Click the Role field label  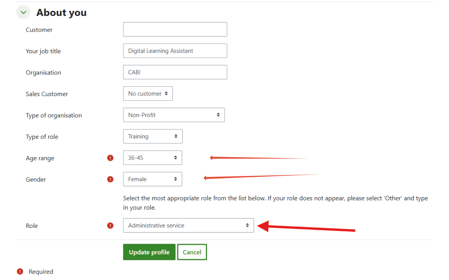tap(32, 226)
